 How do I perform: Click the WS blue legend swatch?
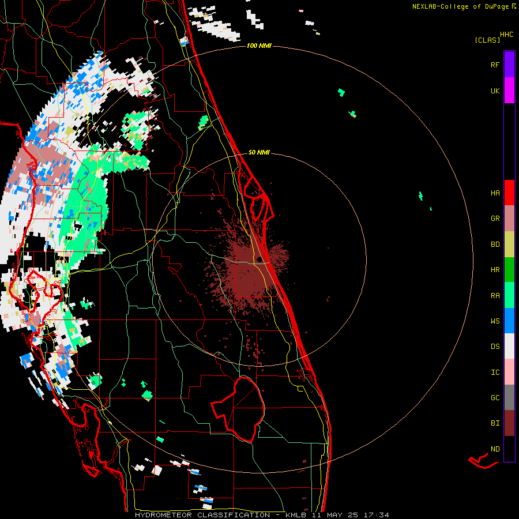(x=509, y=321)
